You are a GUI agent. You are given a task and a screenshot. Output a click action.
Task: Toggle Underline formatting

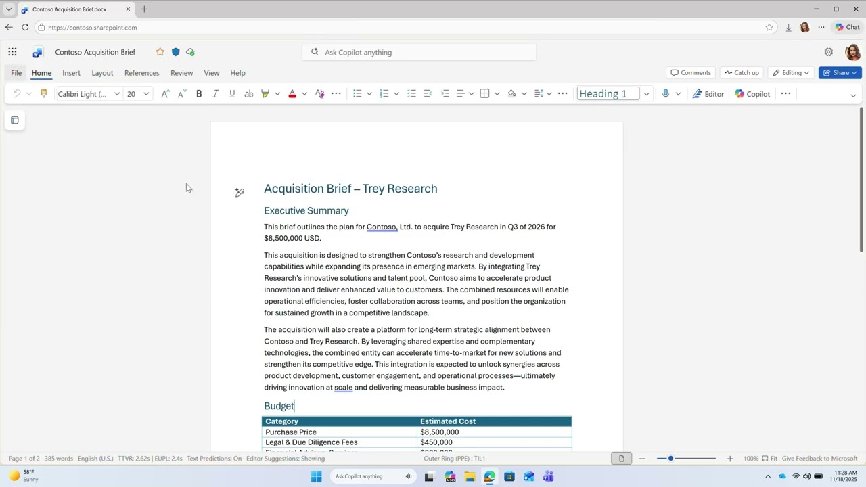coord(232,94)
